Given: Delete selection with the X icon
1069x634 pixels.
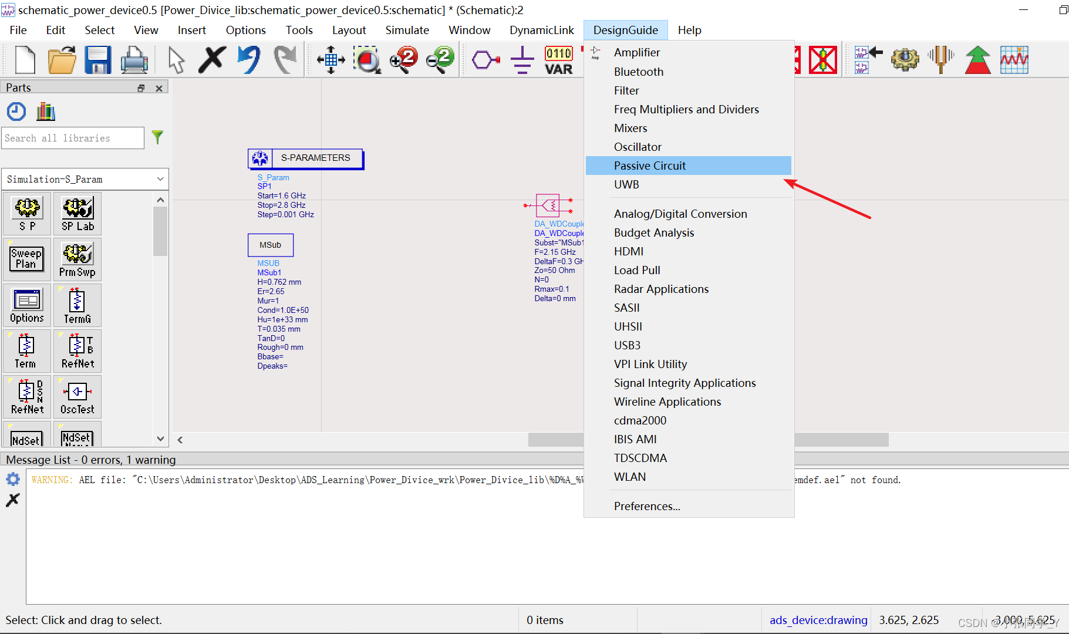Looking at the screenshot, I should [x=212, y=60].
